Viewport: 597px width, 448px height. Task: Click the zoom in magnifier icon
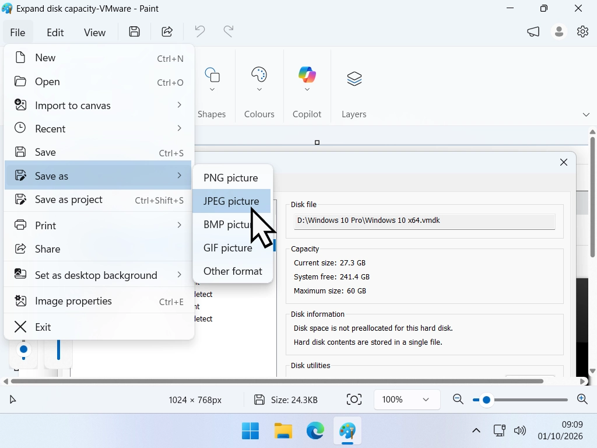point(582,399)
